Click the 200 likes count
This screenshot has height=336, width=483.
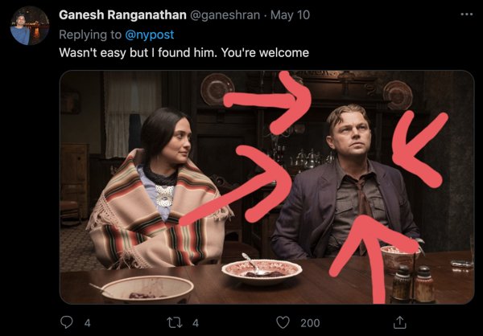pyautogui.click(x=310, y=322)
